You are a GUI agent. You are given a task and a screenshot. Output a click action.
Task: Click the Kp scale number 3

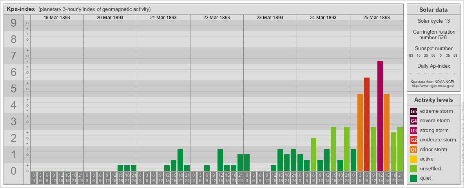13,121
